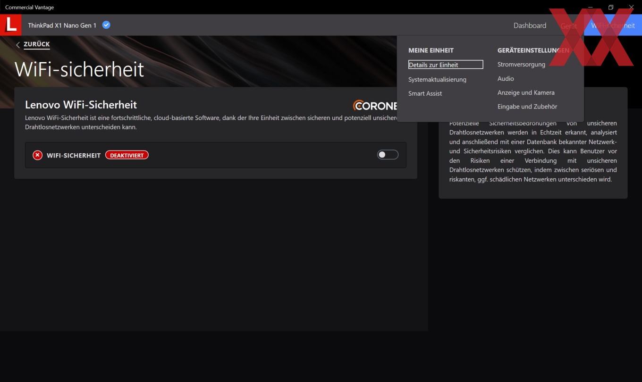Screen dimensions: 642x382
Task: Click the WiFi-sicherheit page title
Action: 79,69
